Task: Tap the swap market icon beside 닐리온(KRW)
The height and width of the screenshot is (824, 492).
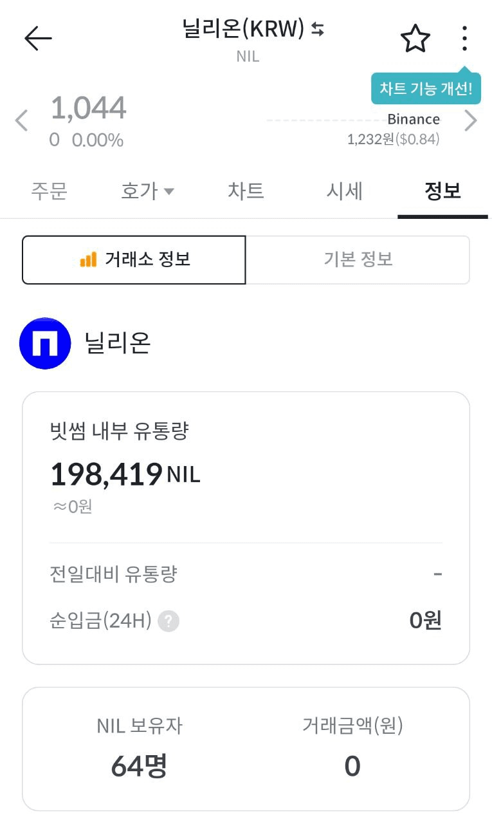Action: pos(318,29)
